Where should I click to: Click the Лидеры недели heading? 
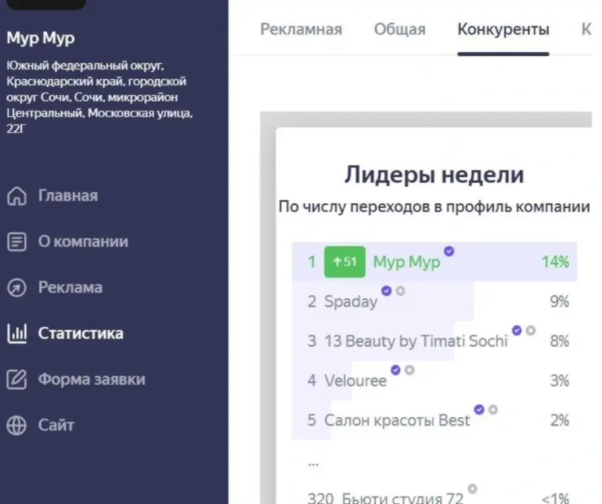click(435, 175)
